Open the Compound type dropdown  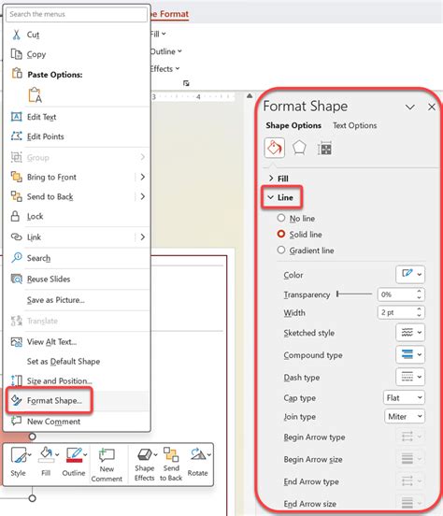click(410, 354)
